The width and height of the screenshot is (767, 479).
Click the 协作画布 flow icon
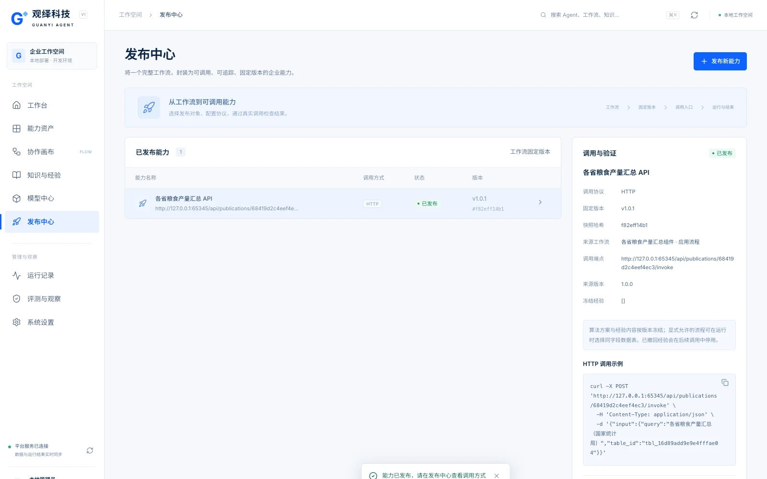click(16, 152)
